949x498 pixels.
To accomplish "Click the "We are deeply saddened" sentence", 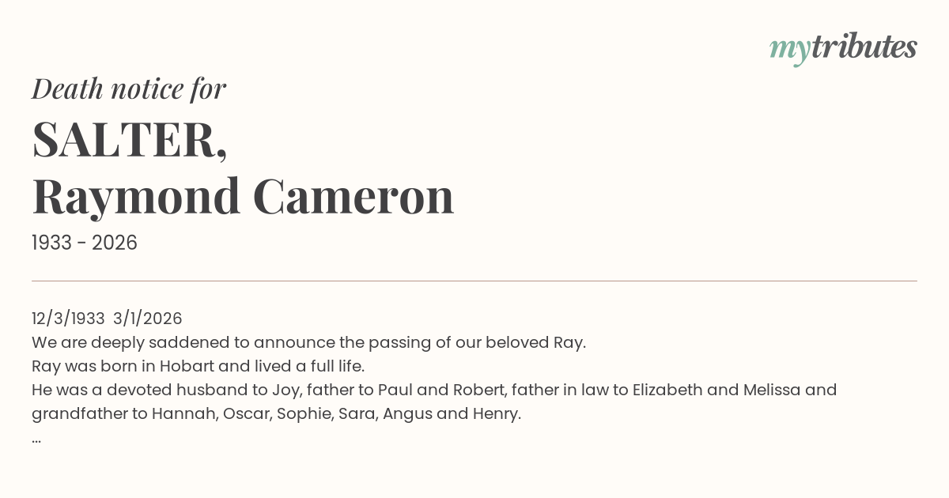I will pos(308,342).
